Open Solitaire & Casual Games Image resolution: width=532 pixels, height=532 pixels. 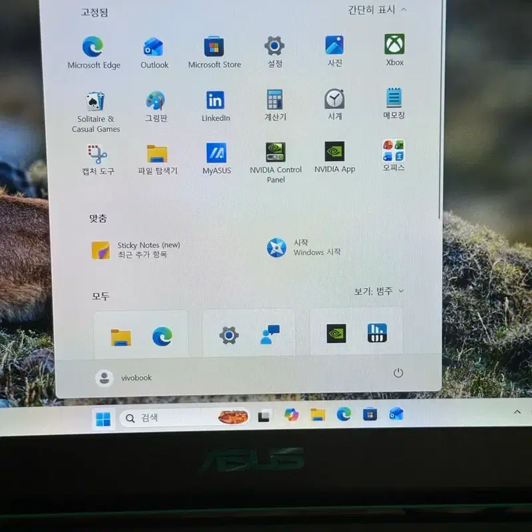96,112
